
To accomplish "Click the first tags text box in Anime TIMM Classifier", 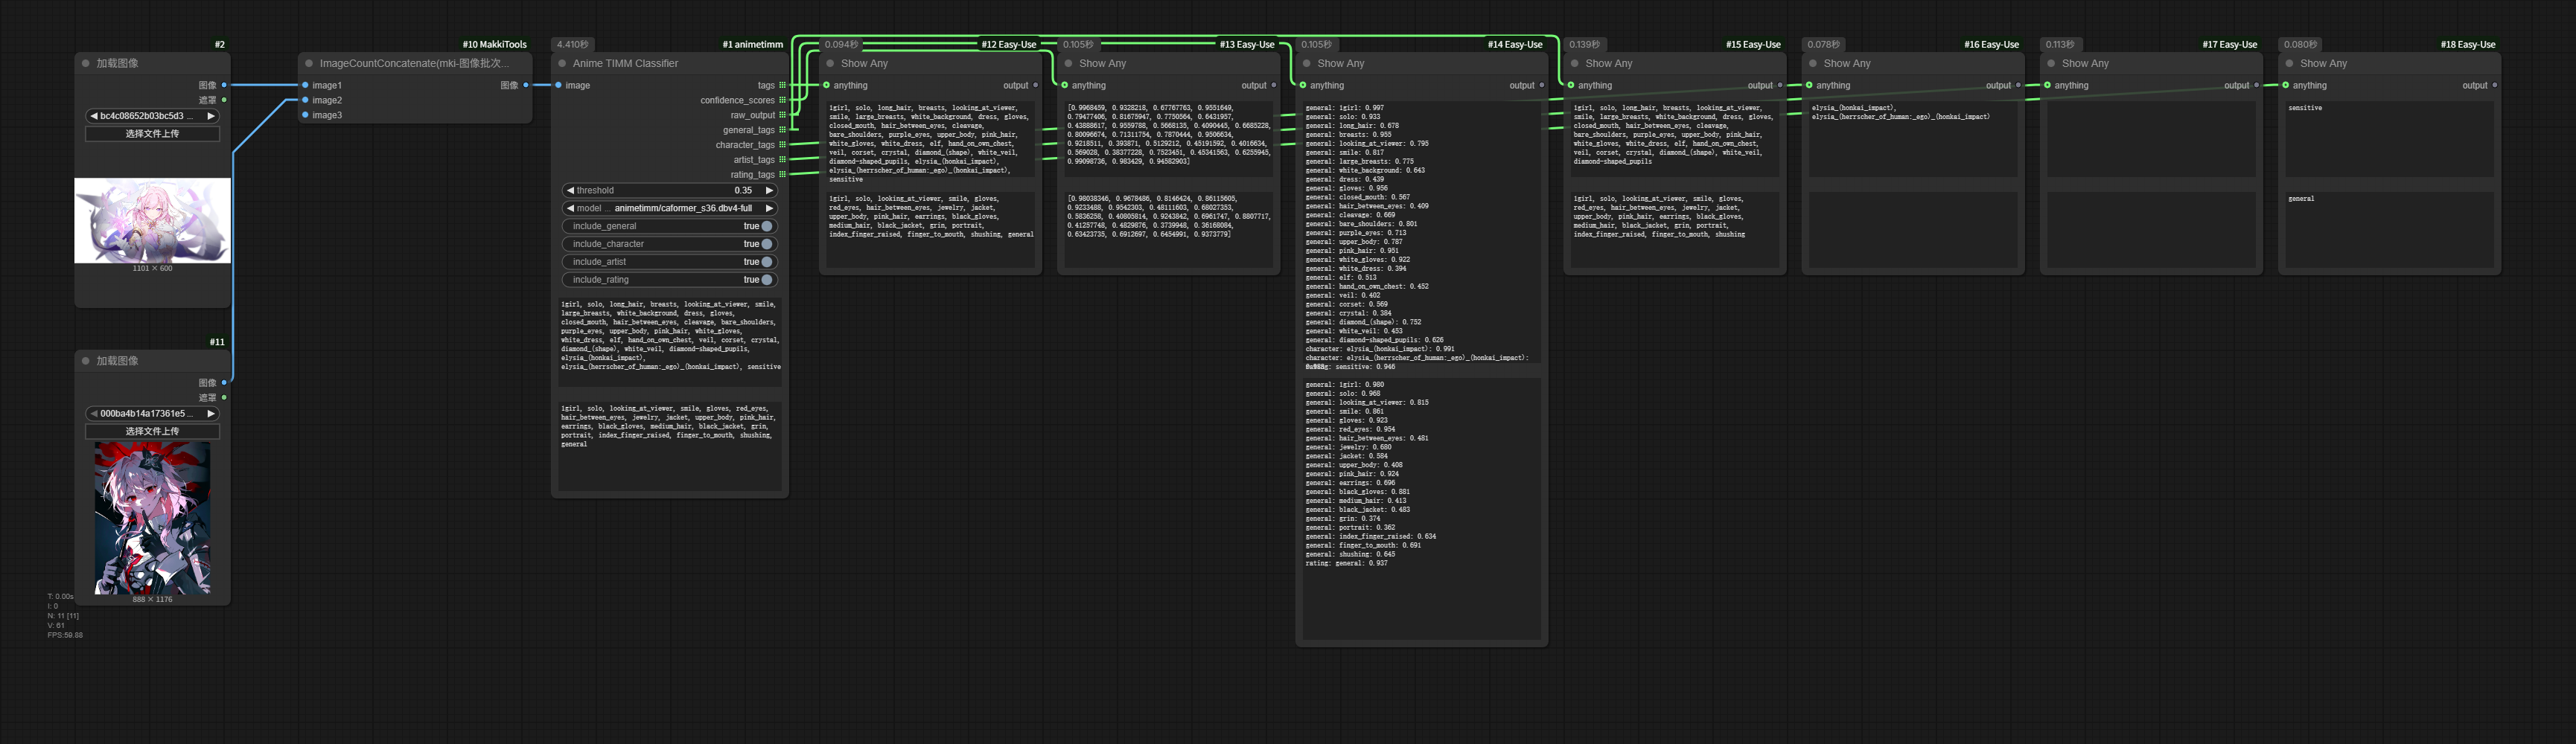I will [670, 341].
